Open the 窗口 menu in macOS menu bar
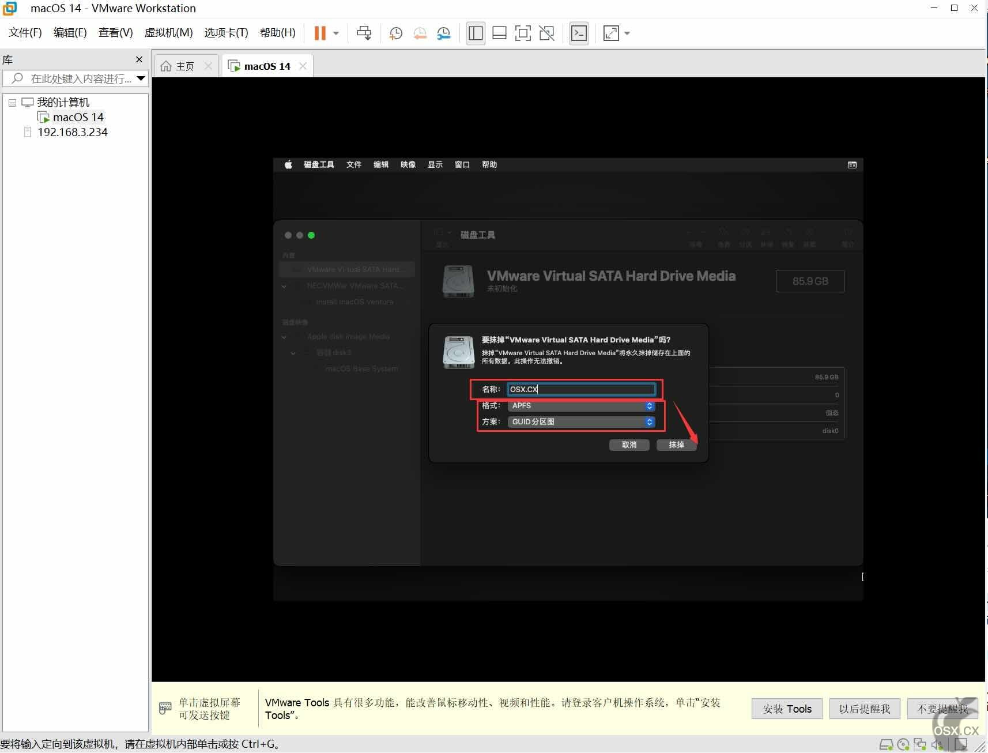The width and height of the screenshot is (988, 753). click(x=462, y=165)
